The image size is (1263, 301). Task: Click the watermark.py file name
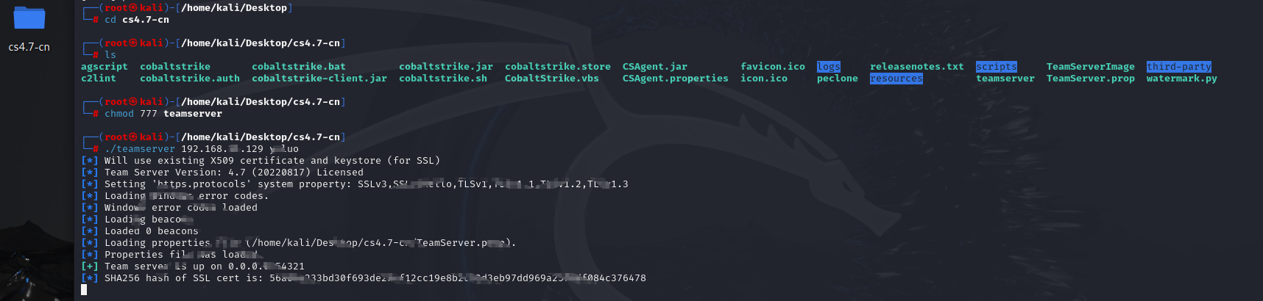click(x=1182, y=79)
